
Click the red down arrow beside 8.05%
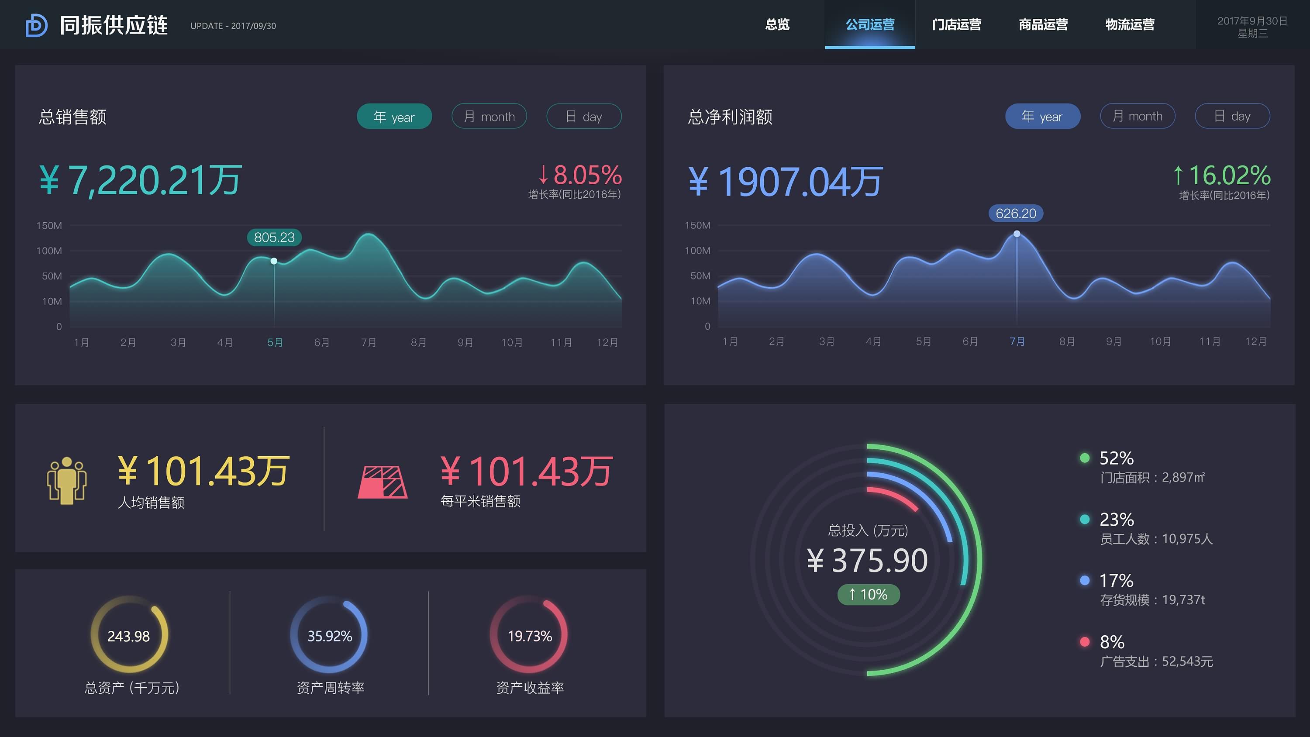[543, 175]
